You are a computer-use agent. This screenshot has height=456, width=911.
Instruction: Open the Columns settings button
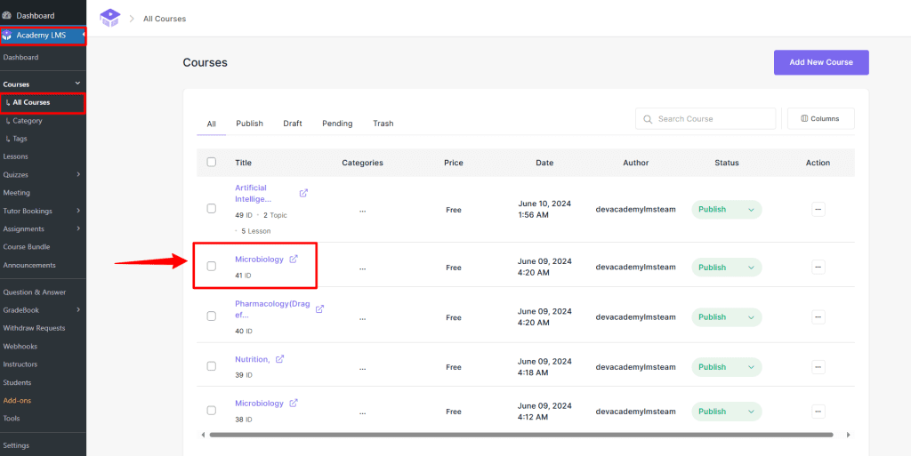pos(820,118)
